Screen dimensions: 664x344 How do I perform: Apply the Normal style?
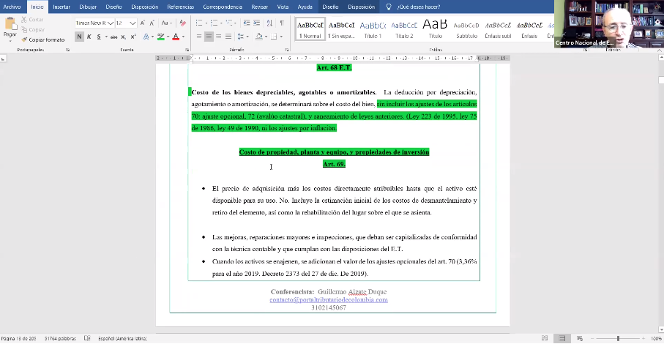(x=310, y=29)
